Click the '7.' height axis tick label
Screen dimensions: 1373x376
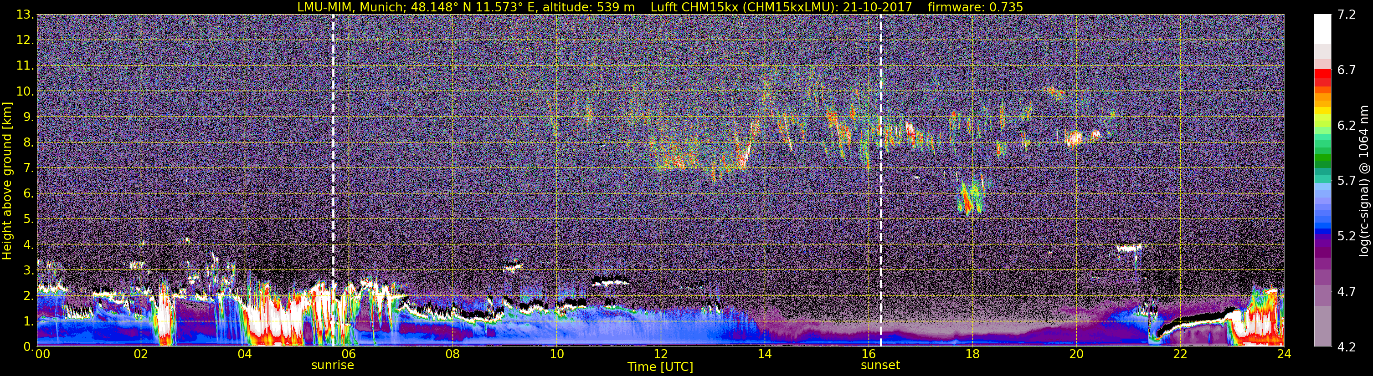click(28, 168)
